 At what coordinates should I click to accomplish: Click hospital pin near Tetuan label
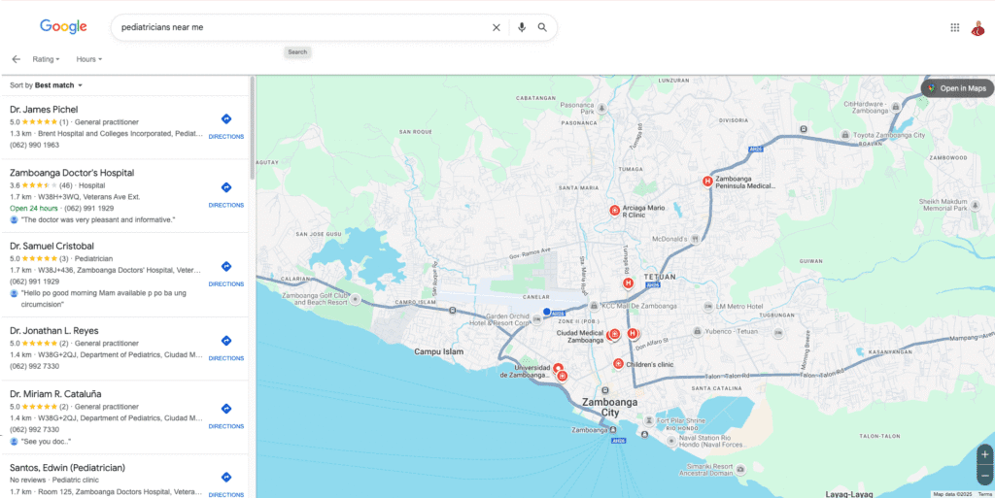[x=628, y=283]
